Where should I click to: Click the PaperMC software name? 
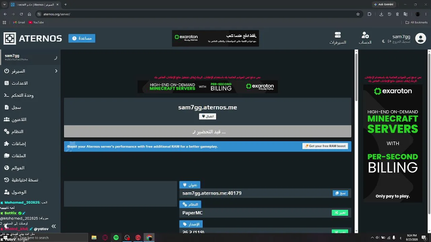point(192,213)
